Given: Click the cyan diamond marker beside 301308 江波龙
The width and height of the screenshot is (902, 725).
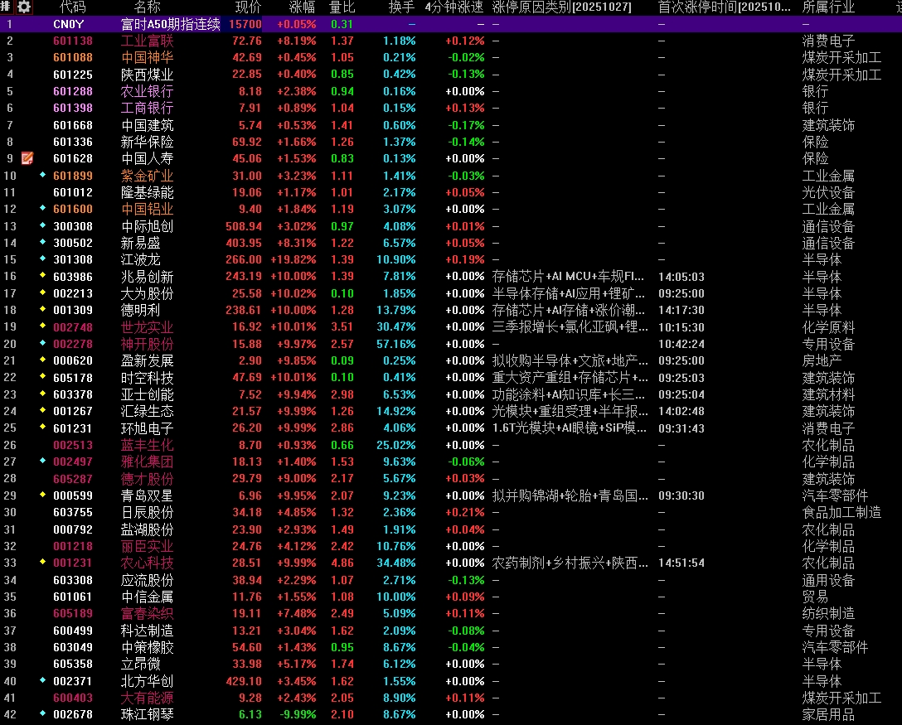Looking at the screenshot, I should (42, 259).
